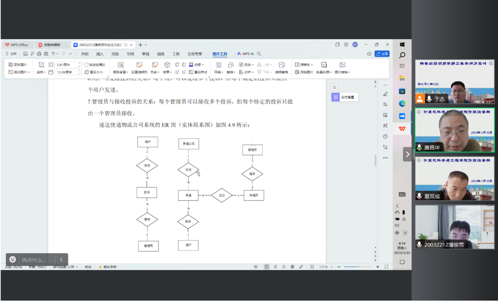Select the set transparent color (设置透明色) tool
The image size is (498, 302).
tap(140, 65)
